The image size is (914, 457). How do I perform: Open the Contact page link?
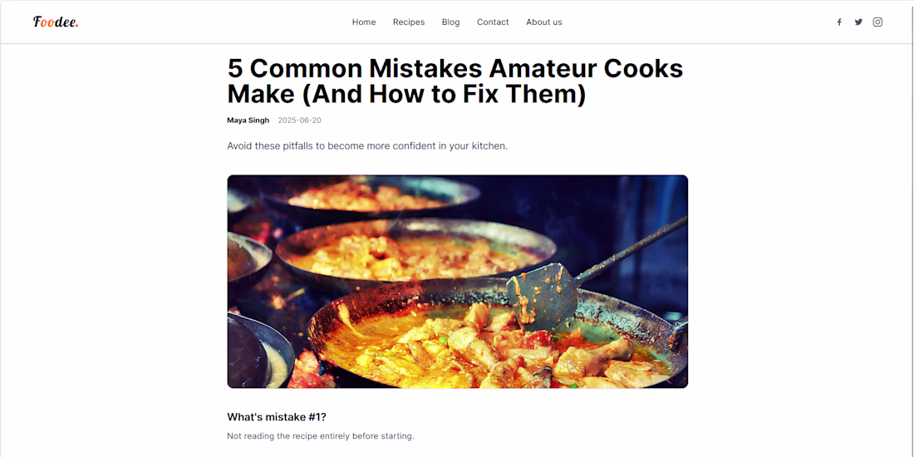[x=493, y=22]
